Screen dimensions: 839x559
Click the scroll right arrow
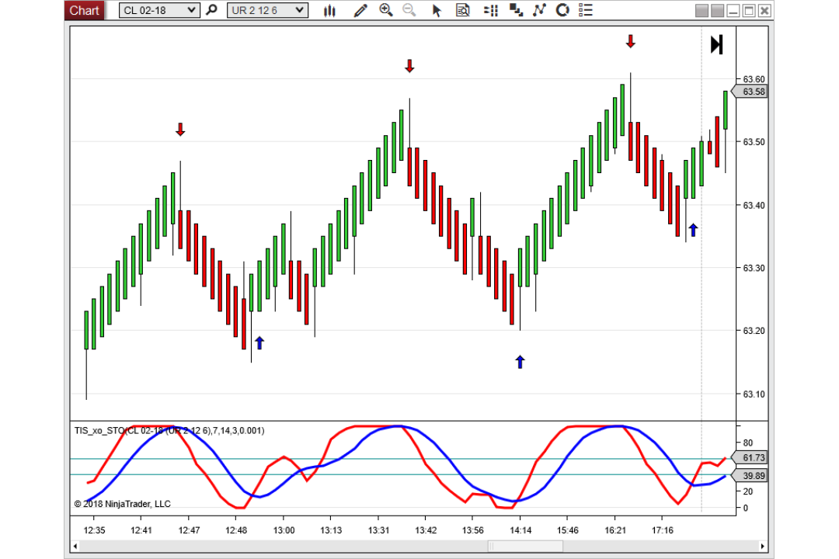763,546
